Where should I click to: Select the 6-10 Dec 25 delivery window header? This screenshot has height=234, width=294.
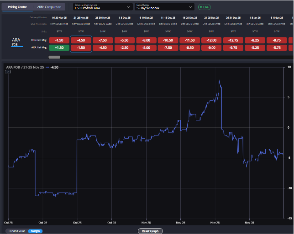click(x=146, y=18)
